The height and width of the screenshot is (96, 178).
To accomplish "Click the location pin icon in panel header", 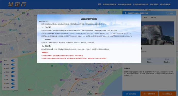I will click(125, 13).
